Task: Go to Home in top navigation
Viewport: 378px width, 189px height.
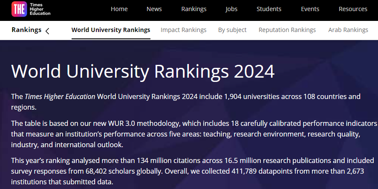Action: pos(119,9)
